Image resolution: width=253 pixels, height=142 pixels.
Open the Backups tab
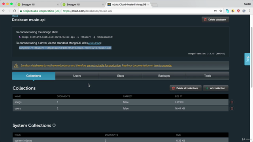click(x=164, y=76)
